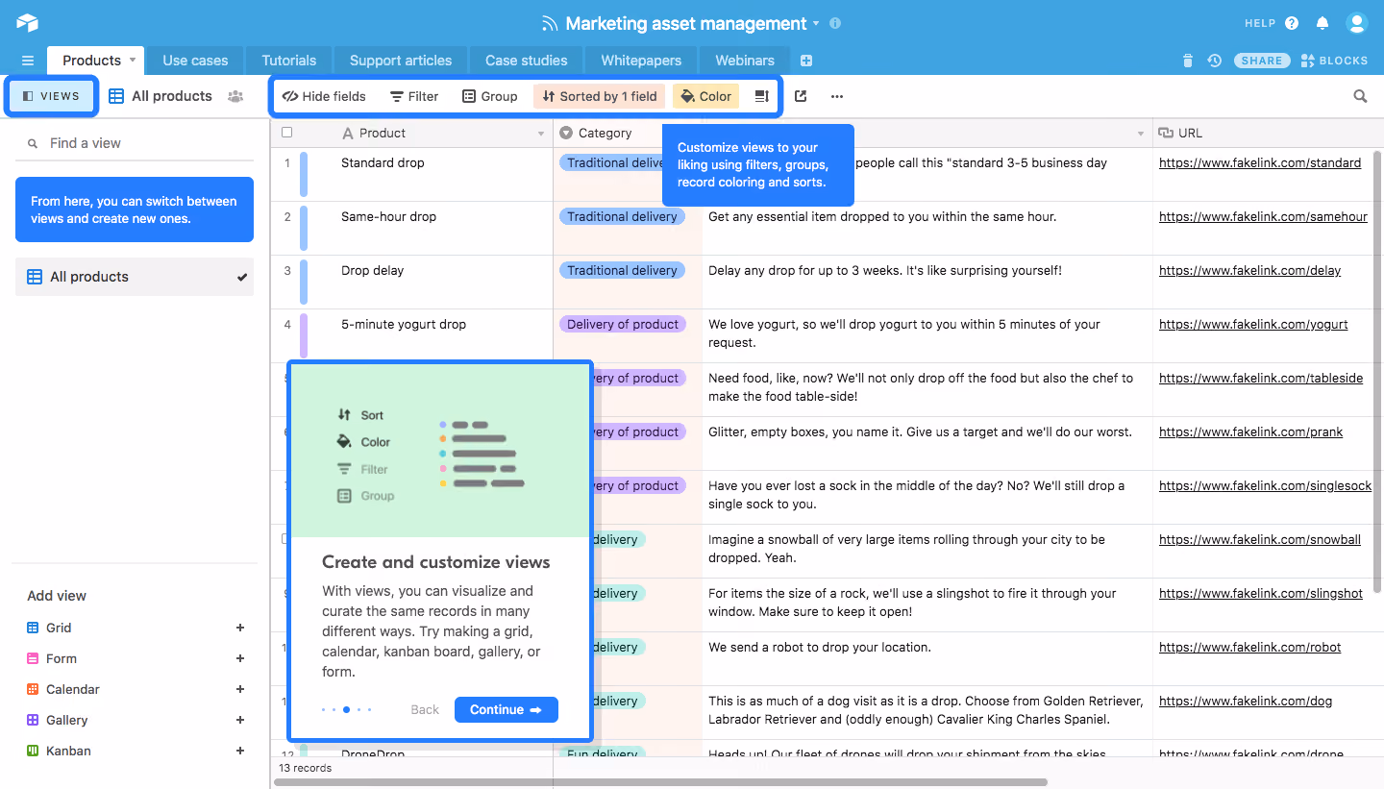Viewport: 1384px width, 789px height.
Task: Switch to the Webinars tab
Action: 745,61
